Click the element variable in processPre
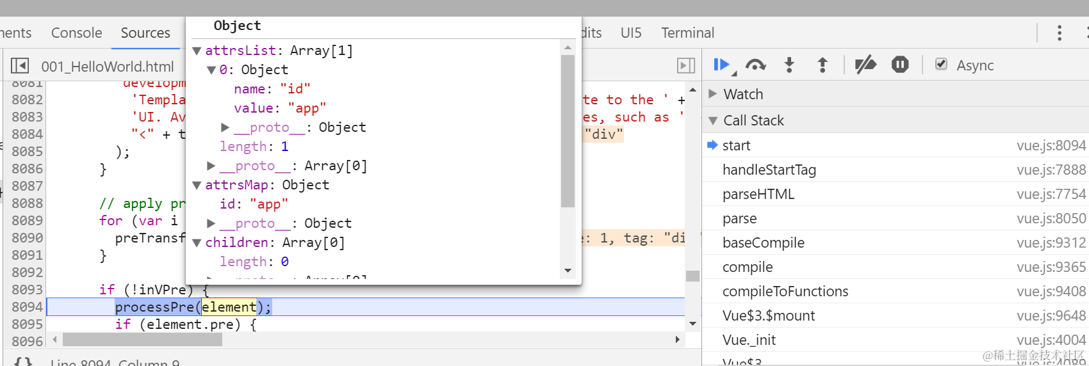 (x=229, y=307)
